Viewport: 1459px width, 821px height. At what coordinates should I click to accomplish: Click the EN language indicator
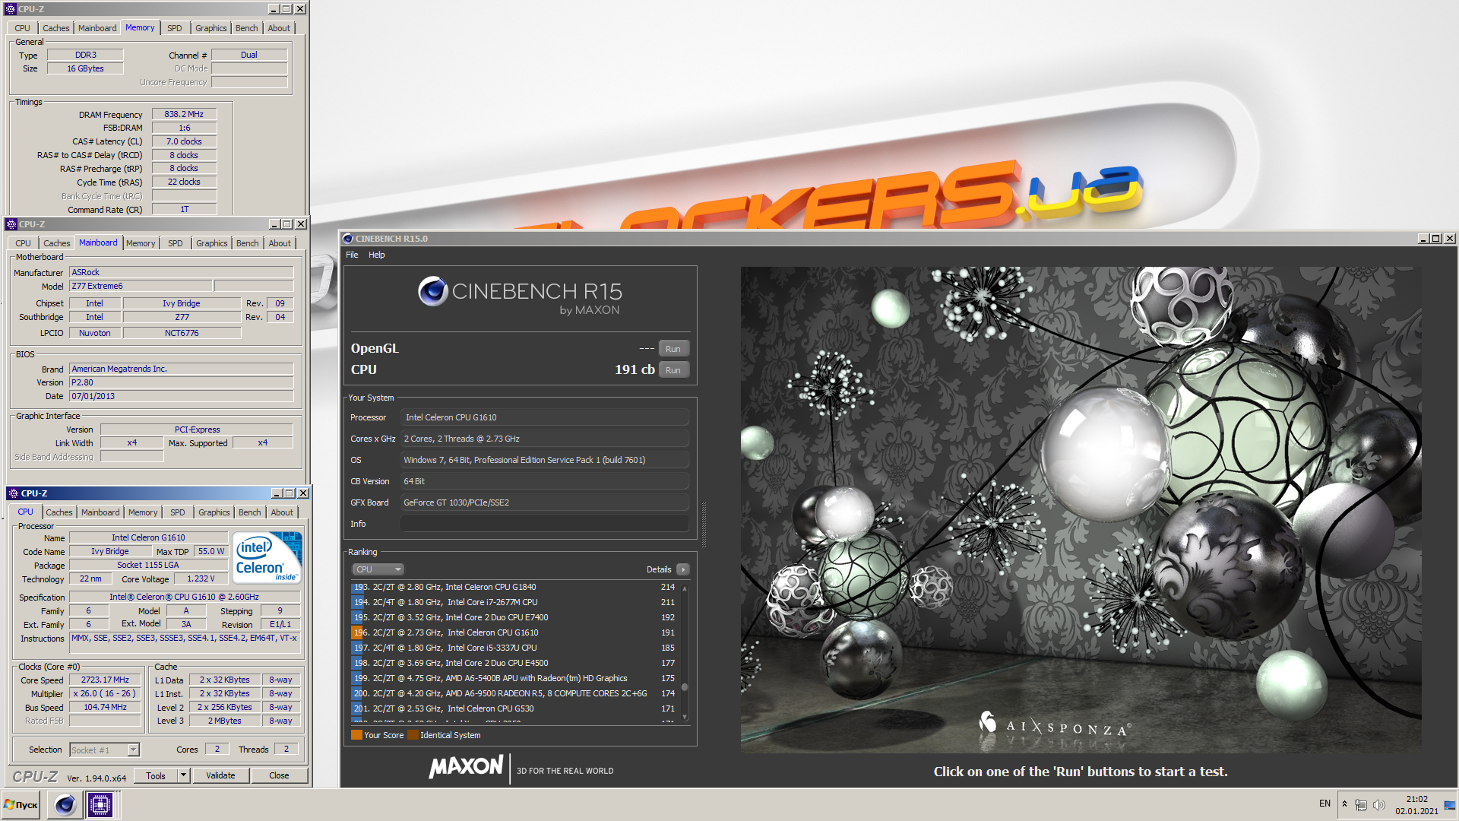[1324, 804]
